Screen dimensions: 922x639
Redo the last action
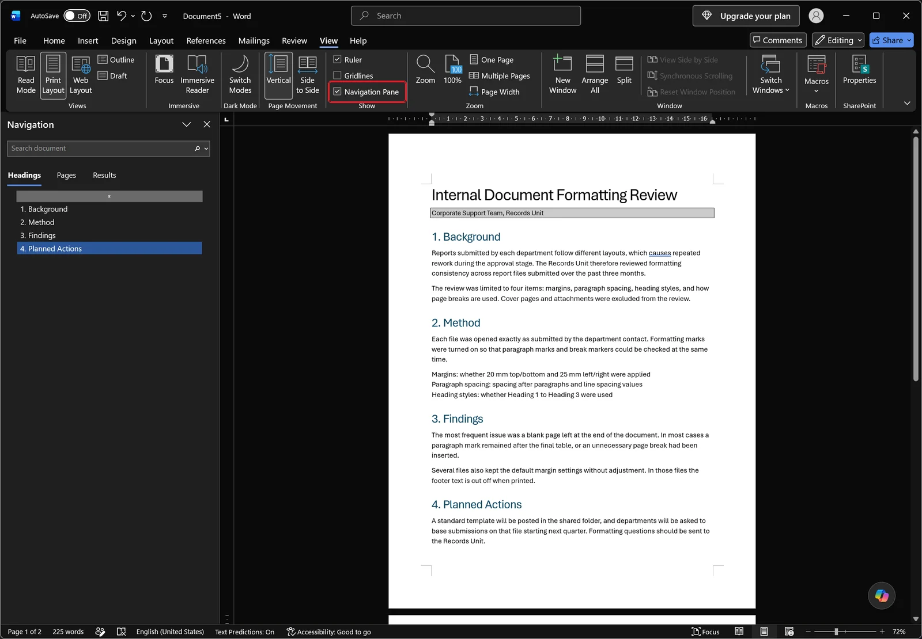pos(146,16)
